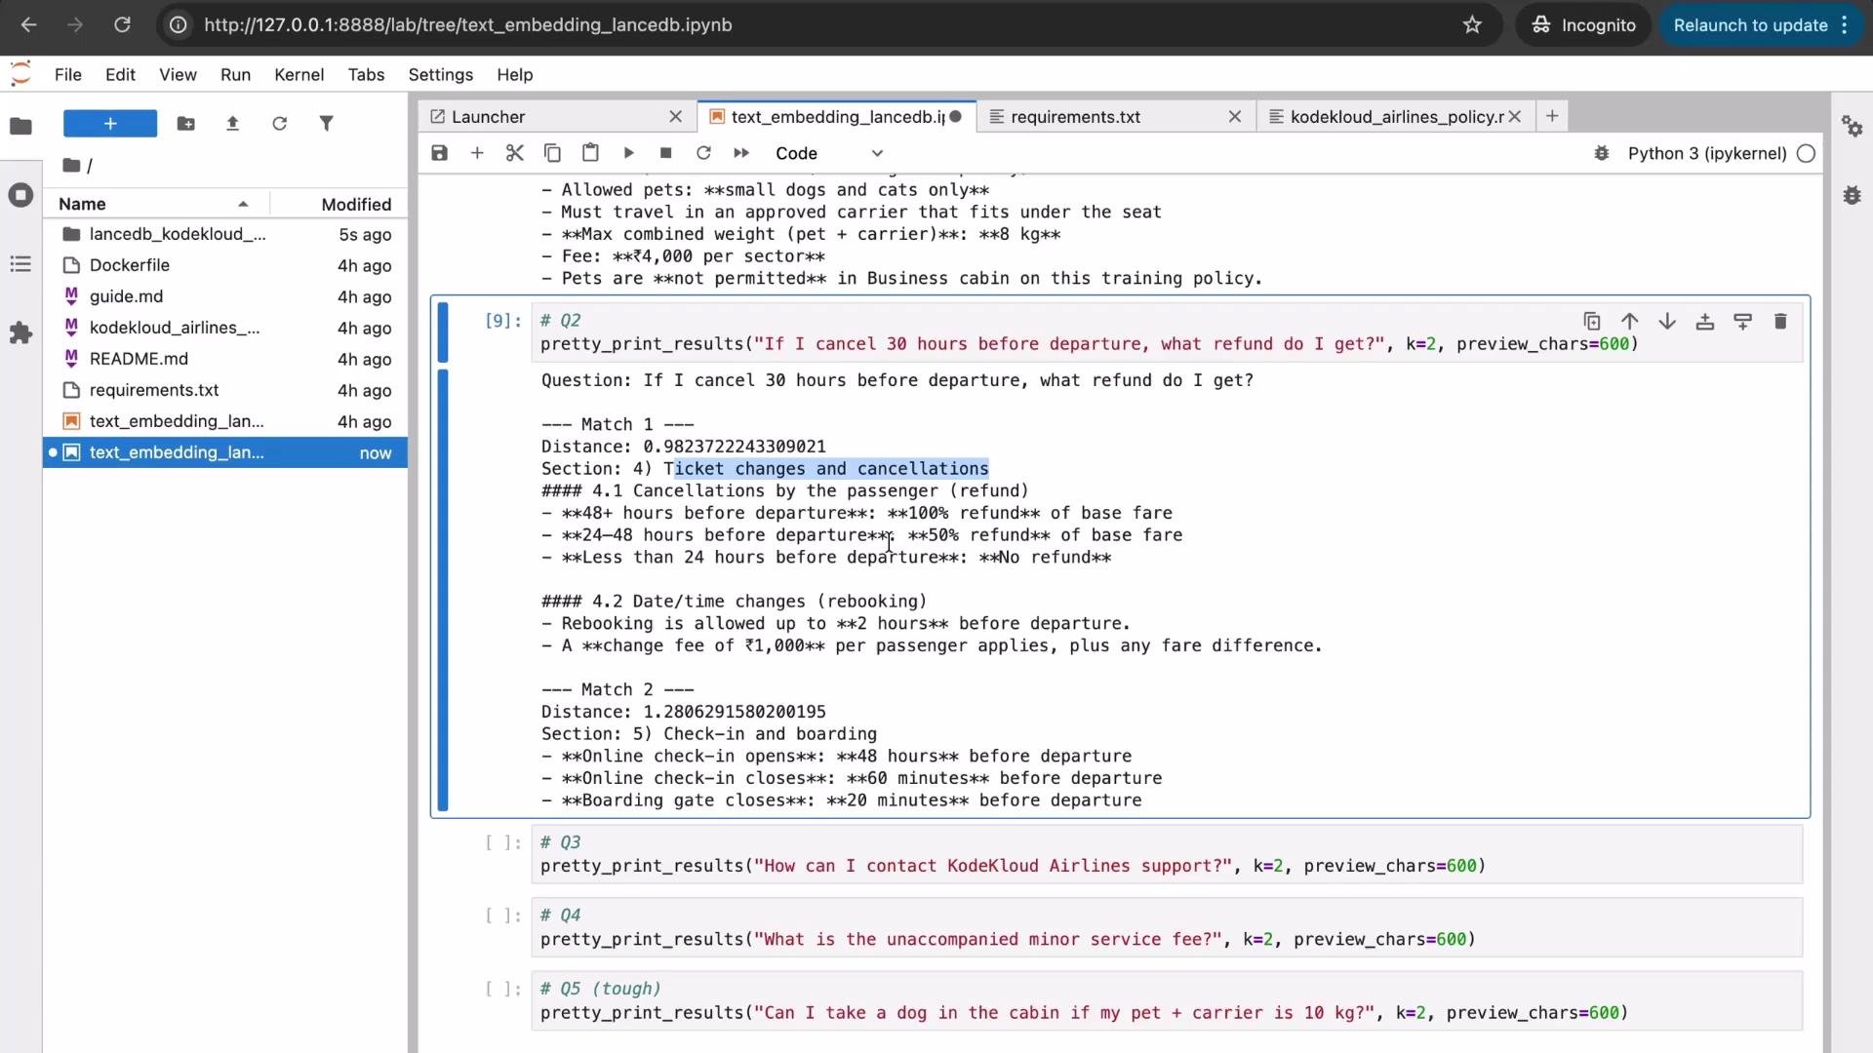Open Kernel menu
The width and height of the screenshot is (1873, 1053).
click(x=299, y=75)
